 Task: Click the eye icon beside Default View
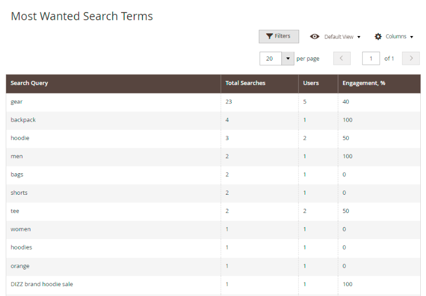[x=315, y=37]
